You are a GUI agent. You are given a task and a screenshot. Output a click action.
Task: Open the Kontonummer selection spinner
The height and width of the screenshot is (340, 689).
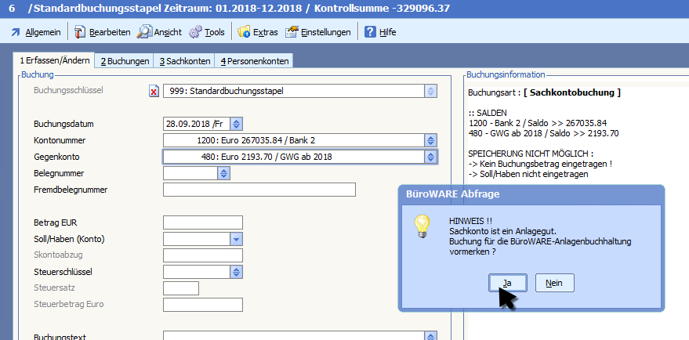click(x=430, y=140)
